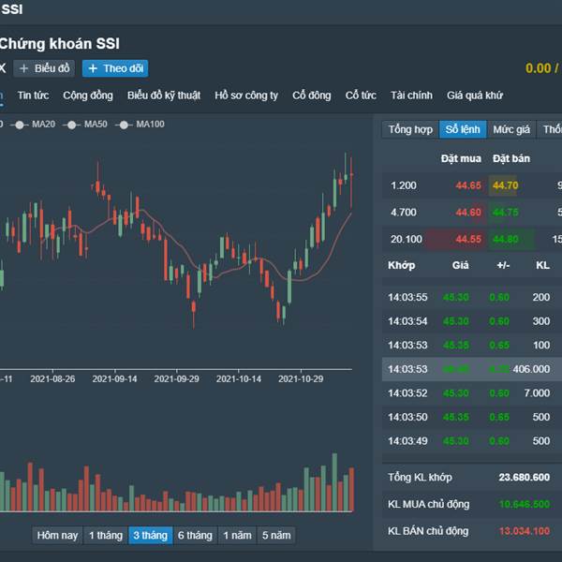This screenshot has width=562, height=562.
Task: Select the Cổ tức tab
Action: (x=361, y=96)
